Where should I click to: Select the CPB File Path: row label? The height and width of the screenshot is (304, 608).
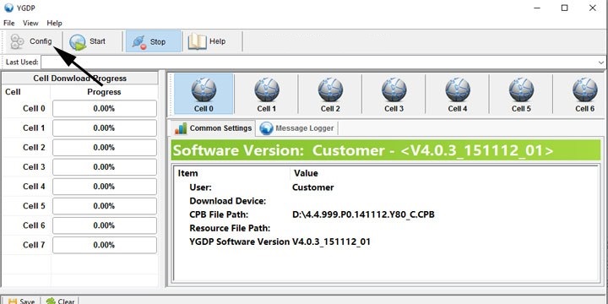(x=219, y=214)
